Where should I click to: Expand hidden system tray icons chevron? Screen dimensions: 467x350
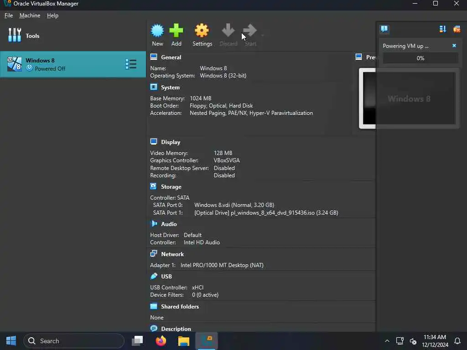387,341
